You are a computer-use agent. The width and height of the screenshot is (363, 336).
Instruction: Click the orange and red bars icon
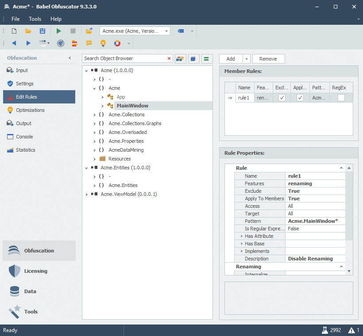coord(74,43)
